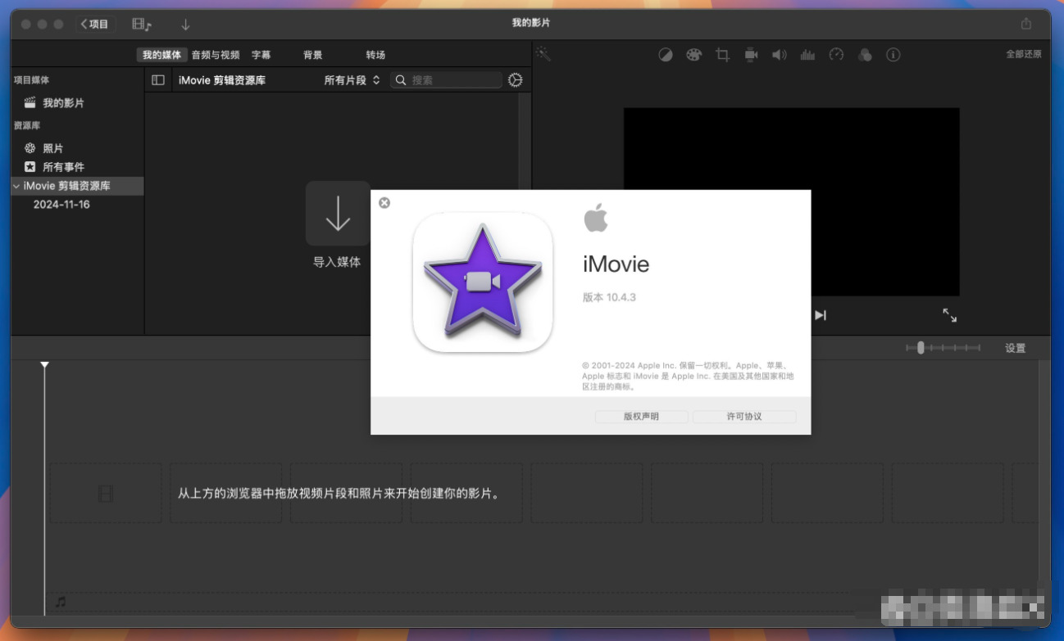Image resolution: width=1064 pixels, height=641 pixels.
Task: Skip to the next clip in the viewer
Action: (x=821, y=315)
